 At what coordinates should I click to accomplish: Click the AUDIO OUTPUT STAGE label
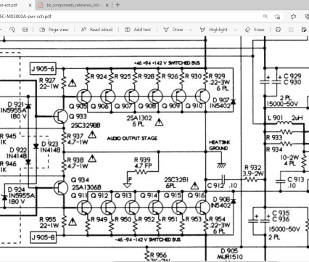pyautogui.click(x=132, y=139)
